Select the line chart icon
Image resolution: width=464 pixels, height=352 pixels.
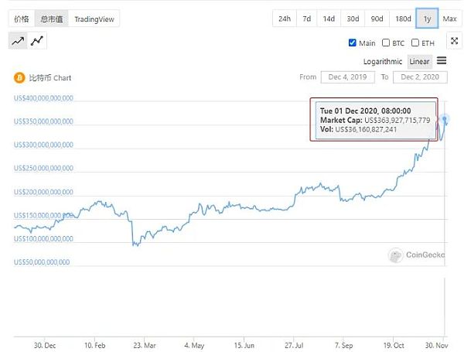pyautogui.click(x=18, y=41)
